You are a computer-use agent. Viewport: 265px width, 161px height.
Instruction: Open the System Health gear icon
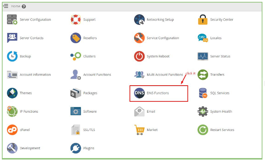click(203, 111)
